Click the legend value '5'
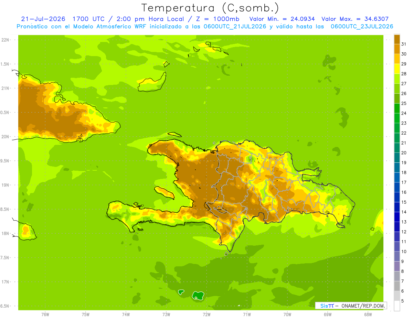413x319 pixels. (403, 301)
